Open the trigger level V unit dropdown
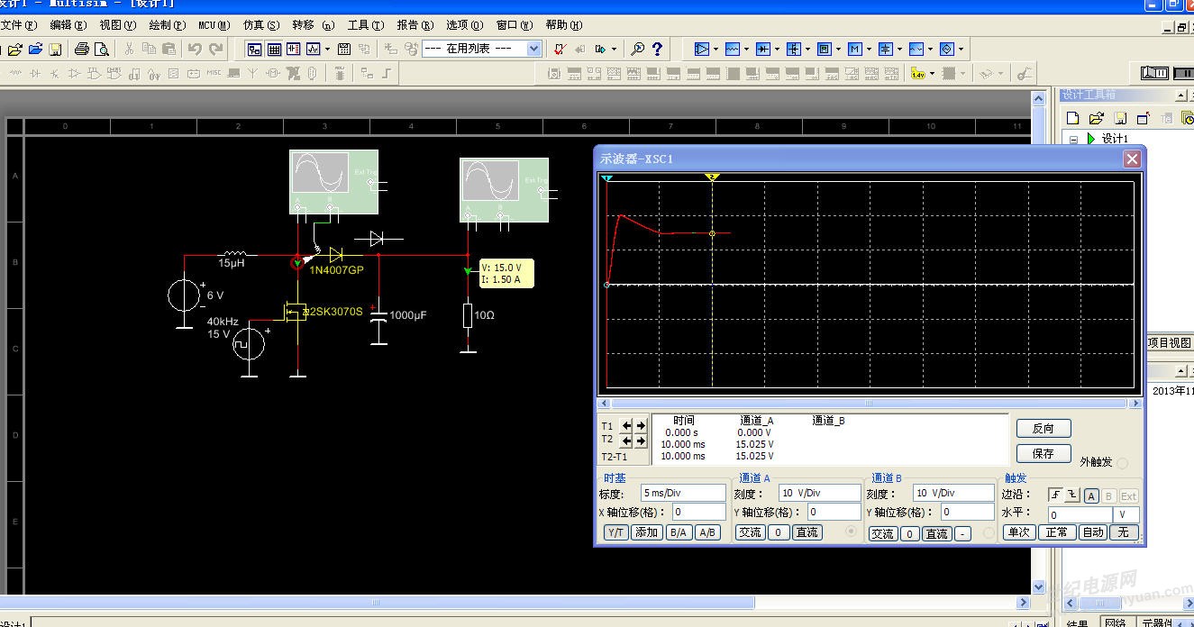Image resolution: width=1194 pixels, height=627 pixels. [x=1126, y=515]
